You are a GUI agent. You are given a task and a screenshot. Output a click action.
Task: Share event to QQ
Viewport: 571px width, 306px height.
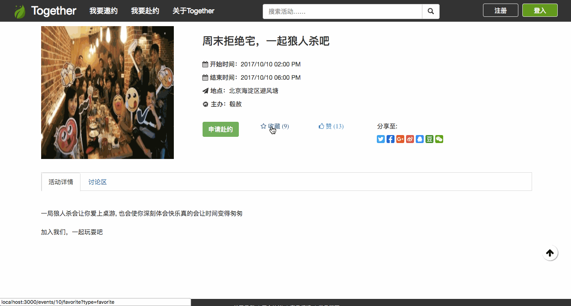(x=420, y=139)
